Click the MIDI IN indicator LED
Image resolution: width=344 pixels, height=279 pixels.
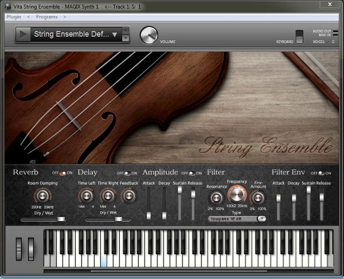[335, 34]
